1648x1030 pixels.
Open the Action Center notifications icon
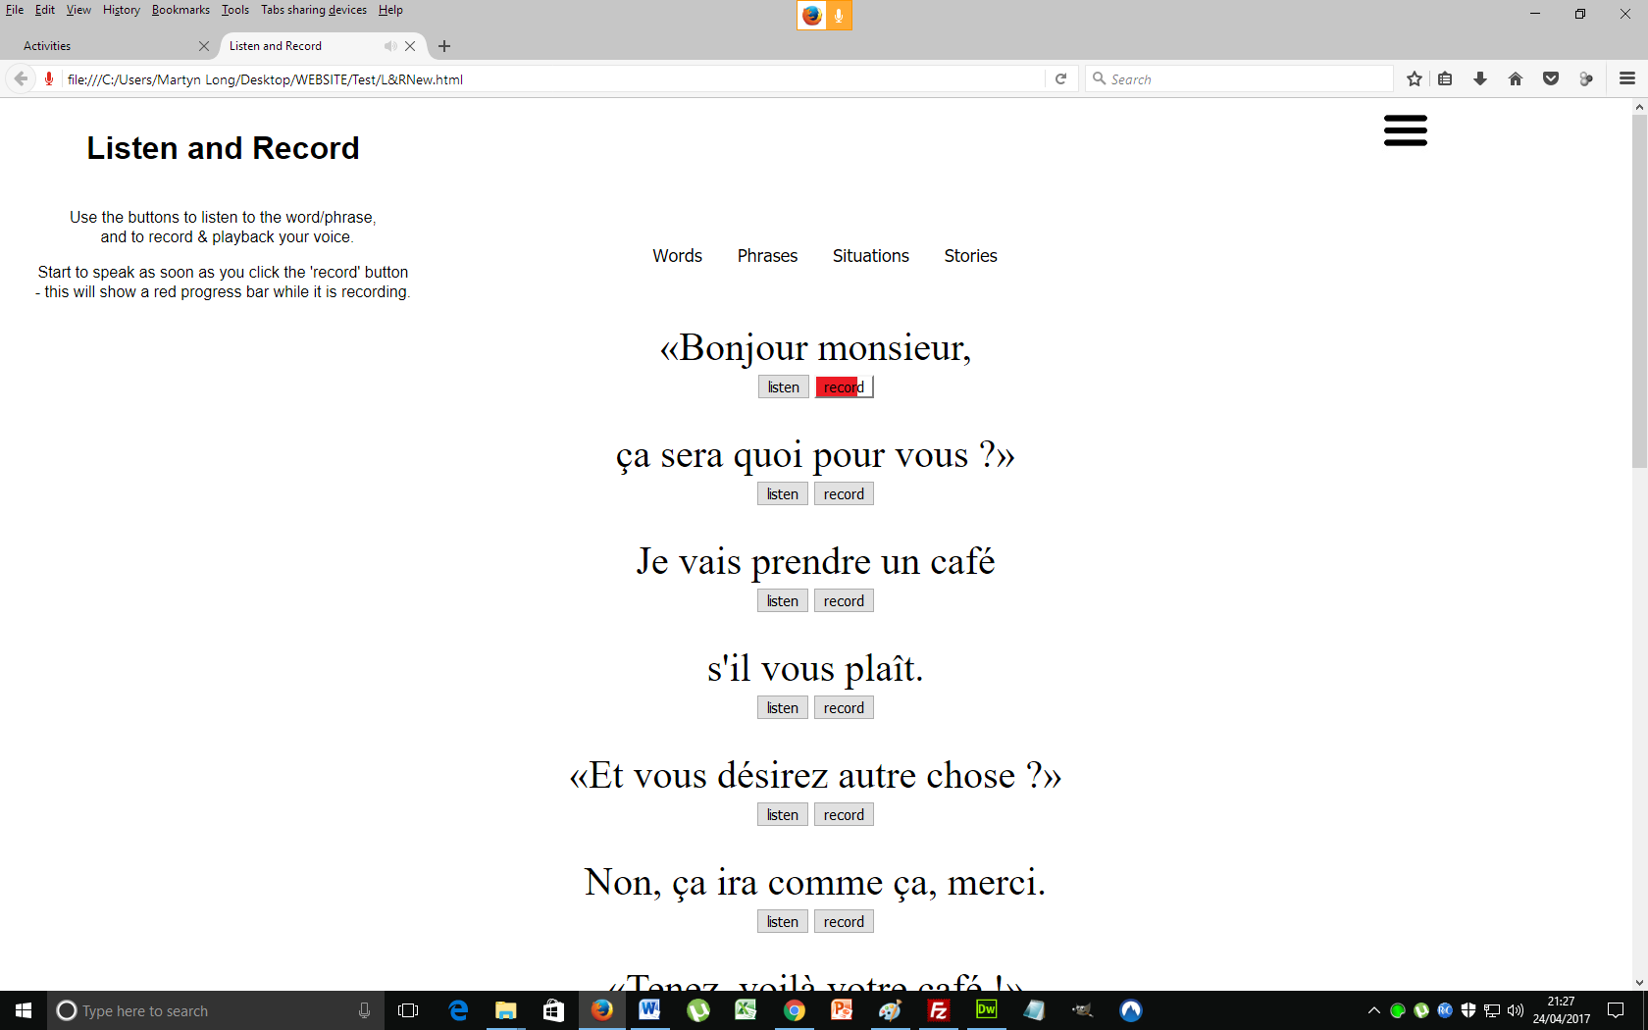(x=1616, y=1010)
